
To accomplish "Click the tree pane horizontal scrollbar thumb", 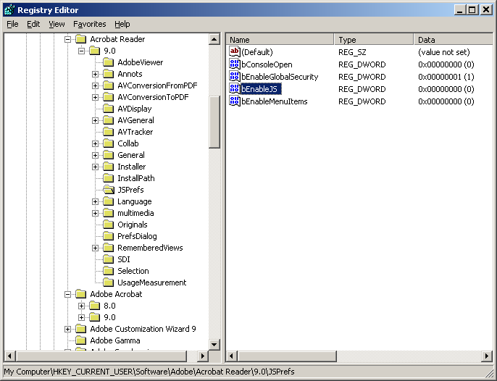I will [101, 356].
